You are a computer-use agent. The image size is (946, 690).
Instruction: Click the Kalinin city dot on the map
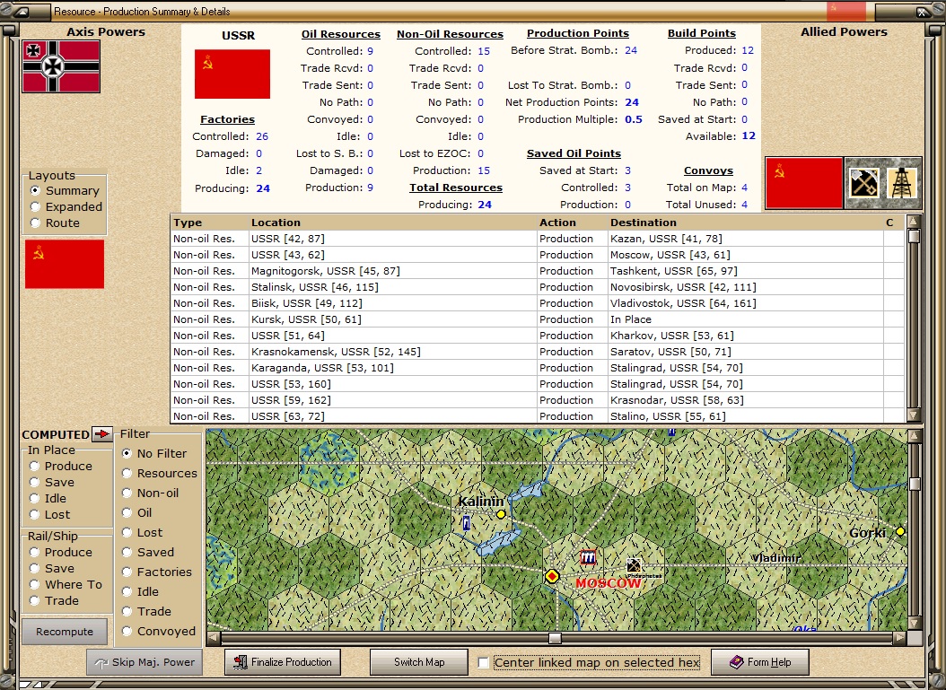coord(501,514)
